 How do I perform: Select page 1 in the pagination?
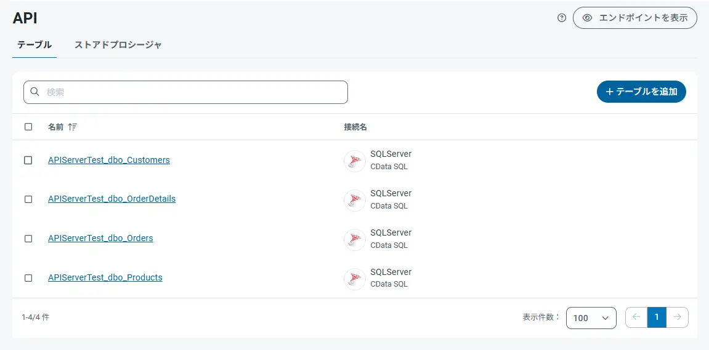coord(657,317)
